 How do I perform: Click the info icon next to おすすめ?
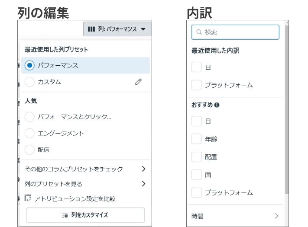[217, 105]
